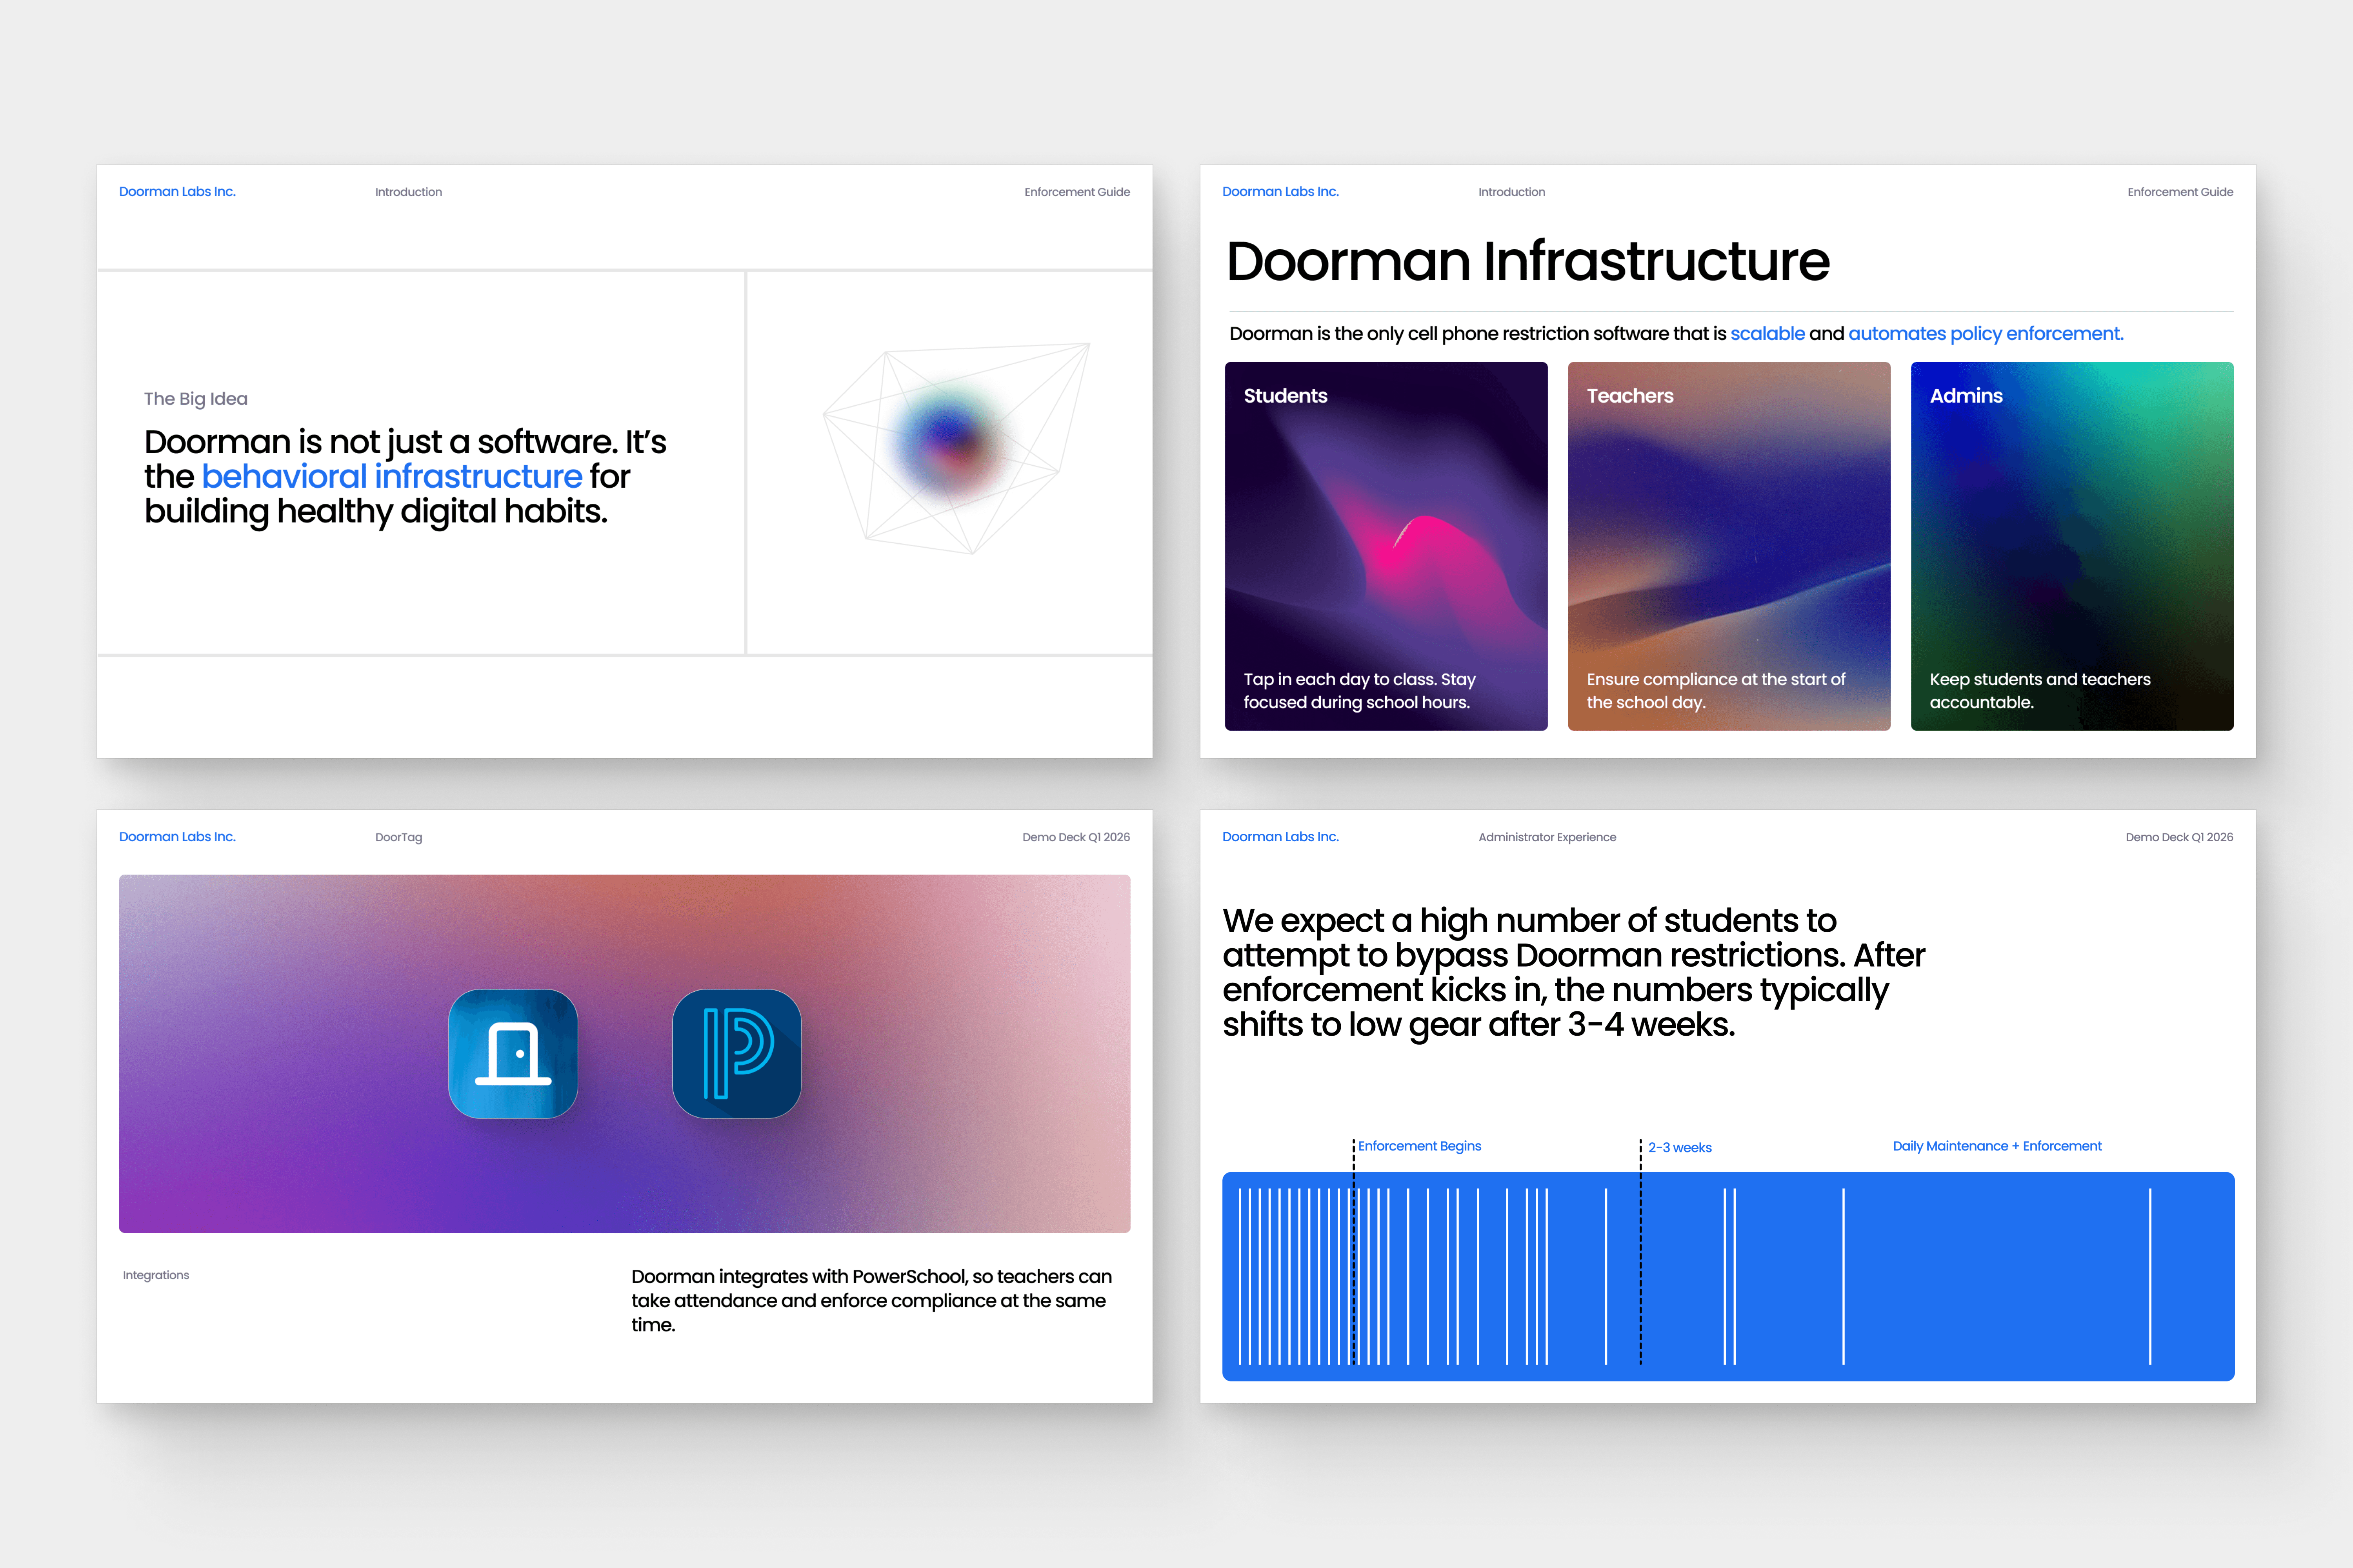The image size is (2353, 1568).
Task: Click The Big Idea subtitle
Action: pos(195,399)
